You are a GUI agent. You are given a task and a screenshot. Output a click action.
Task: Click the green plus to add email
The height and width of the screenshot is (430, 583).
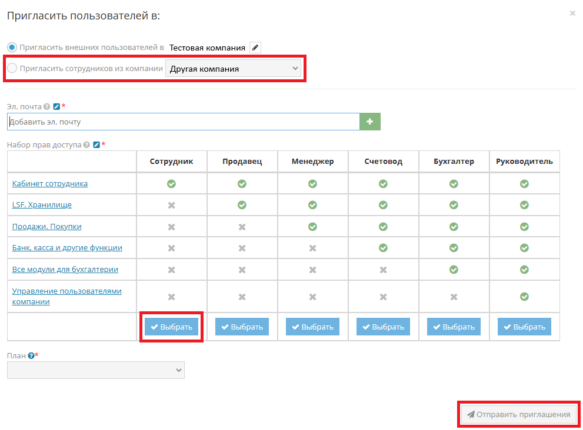(x=370, y=121)
